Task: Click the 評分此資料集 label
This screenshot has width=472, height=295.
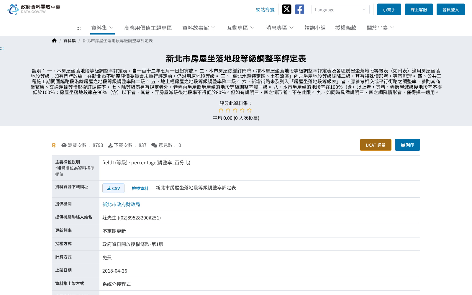Action: pos(236,103)
